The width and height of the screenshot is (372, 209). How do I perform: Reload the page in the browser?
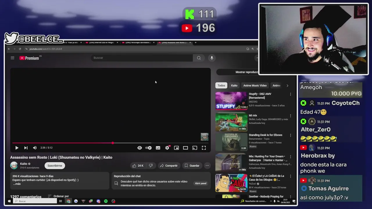click(x=20, y=49)
